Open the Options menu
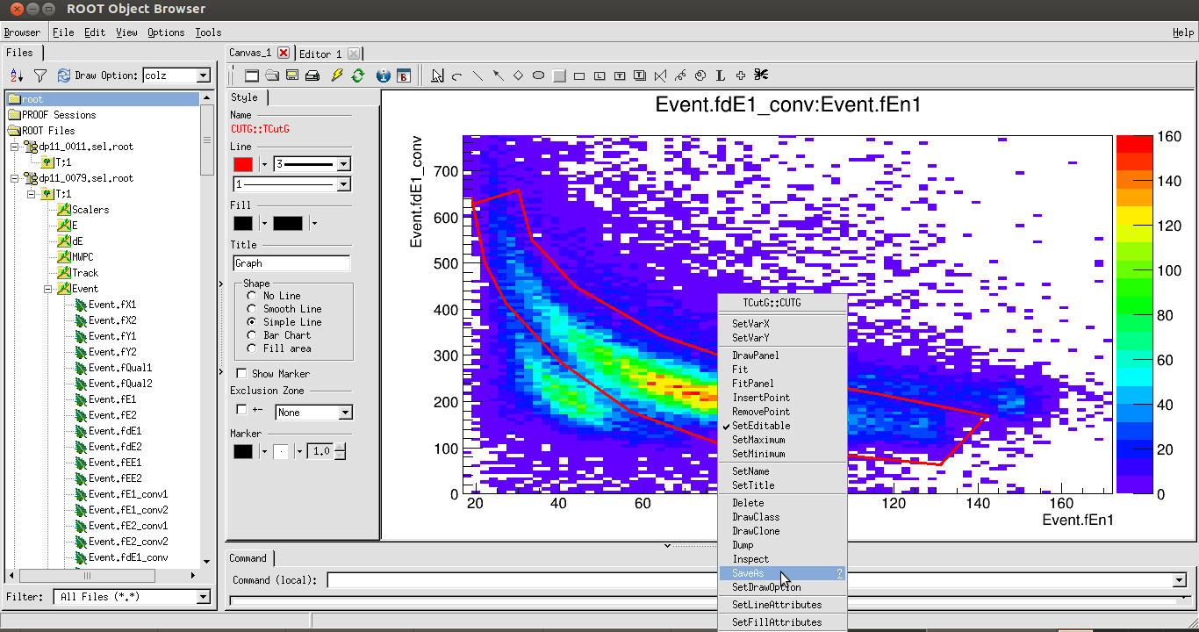This screenshot has width=1199, height=632. click(166, 32)
